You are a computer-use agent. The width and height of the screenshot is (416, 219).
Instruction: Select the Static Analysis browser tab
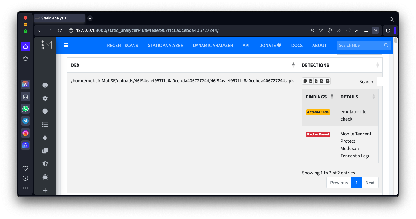pyautogui.click(x=59, y=18)
